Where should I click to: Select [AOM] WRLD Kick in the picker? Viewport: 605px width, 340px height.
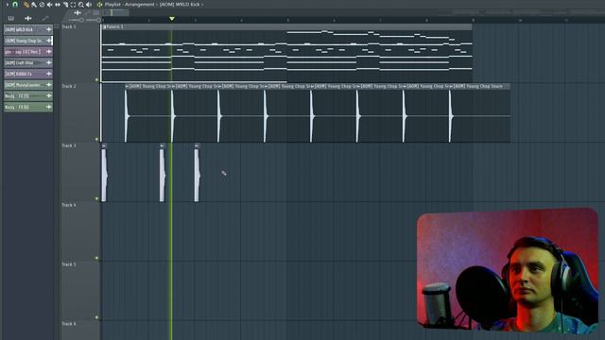point(28,29)
